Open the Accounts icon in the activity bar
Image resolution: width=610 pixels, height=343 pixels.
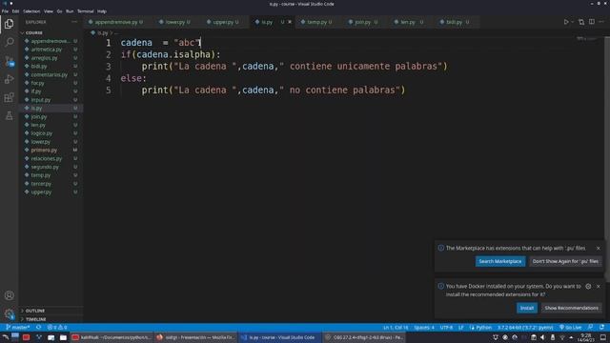(x=9, y=295)
